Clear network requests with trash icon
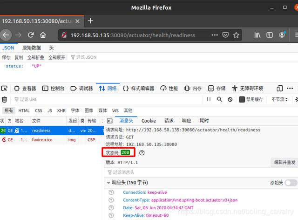 4,99
